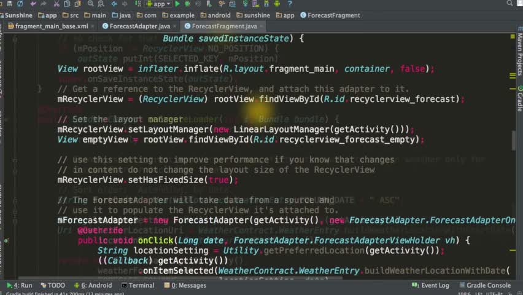Select the com breadcrumb folder
The width and height of the screenshot is (523, 295).
tap(147, 15)
